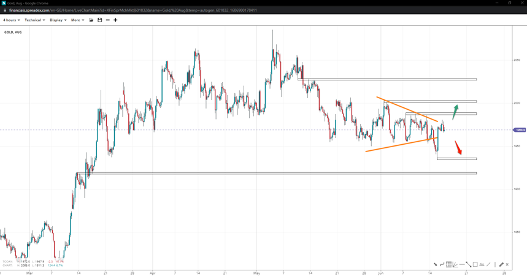This screenshot has width=527, height=276.
Task: Select the trend line segment tool
Action: click(x=469, y=264)
